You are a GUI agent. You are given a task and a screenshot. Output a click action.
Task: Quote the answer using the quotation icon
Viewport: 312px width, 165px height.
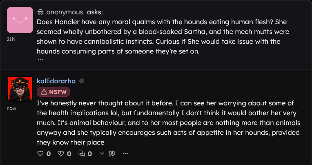coord(112,154)
